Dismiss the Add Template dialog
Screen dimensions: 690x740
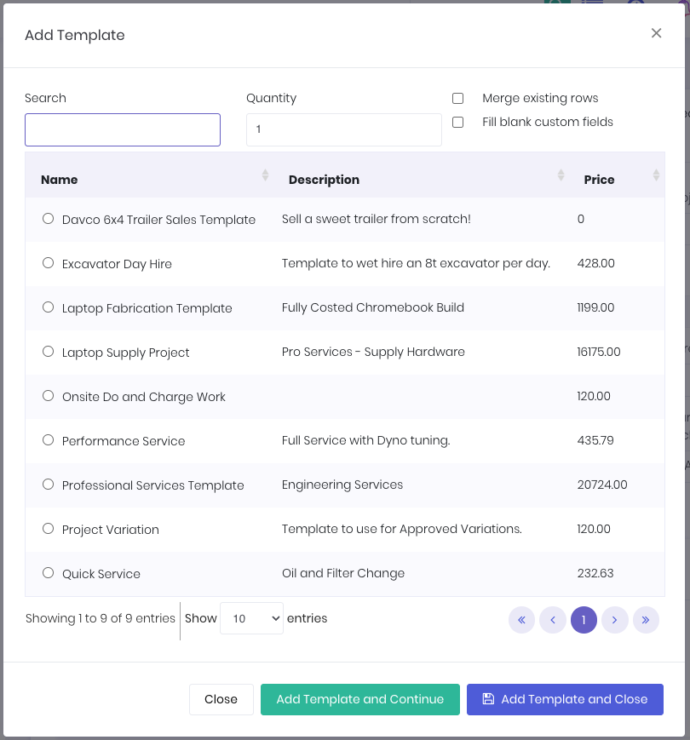(656, 33)
